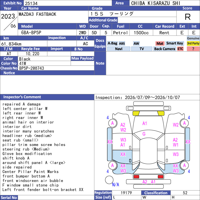The height and width of the screenshot is (200, 200).
Task: Click the A-Bag equipment badge
Action: coord(112,43)
